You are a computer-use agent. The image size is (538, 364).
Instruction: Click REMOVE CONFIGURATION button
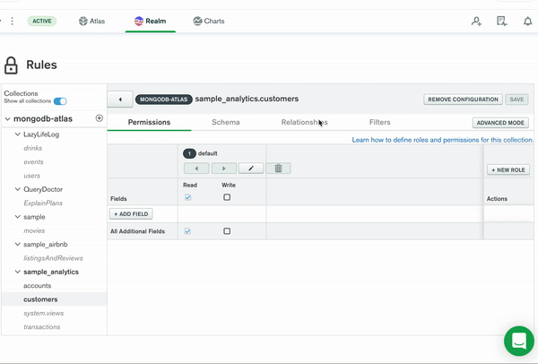click(x=463, y=100)
